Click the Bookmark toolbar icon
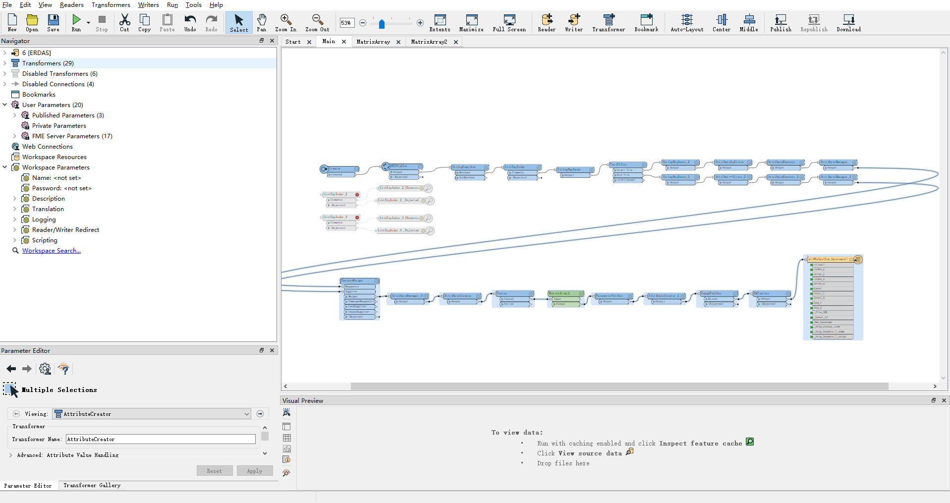Screen dimensions: 950x503 click(646, 22)
